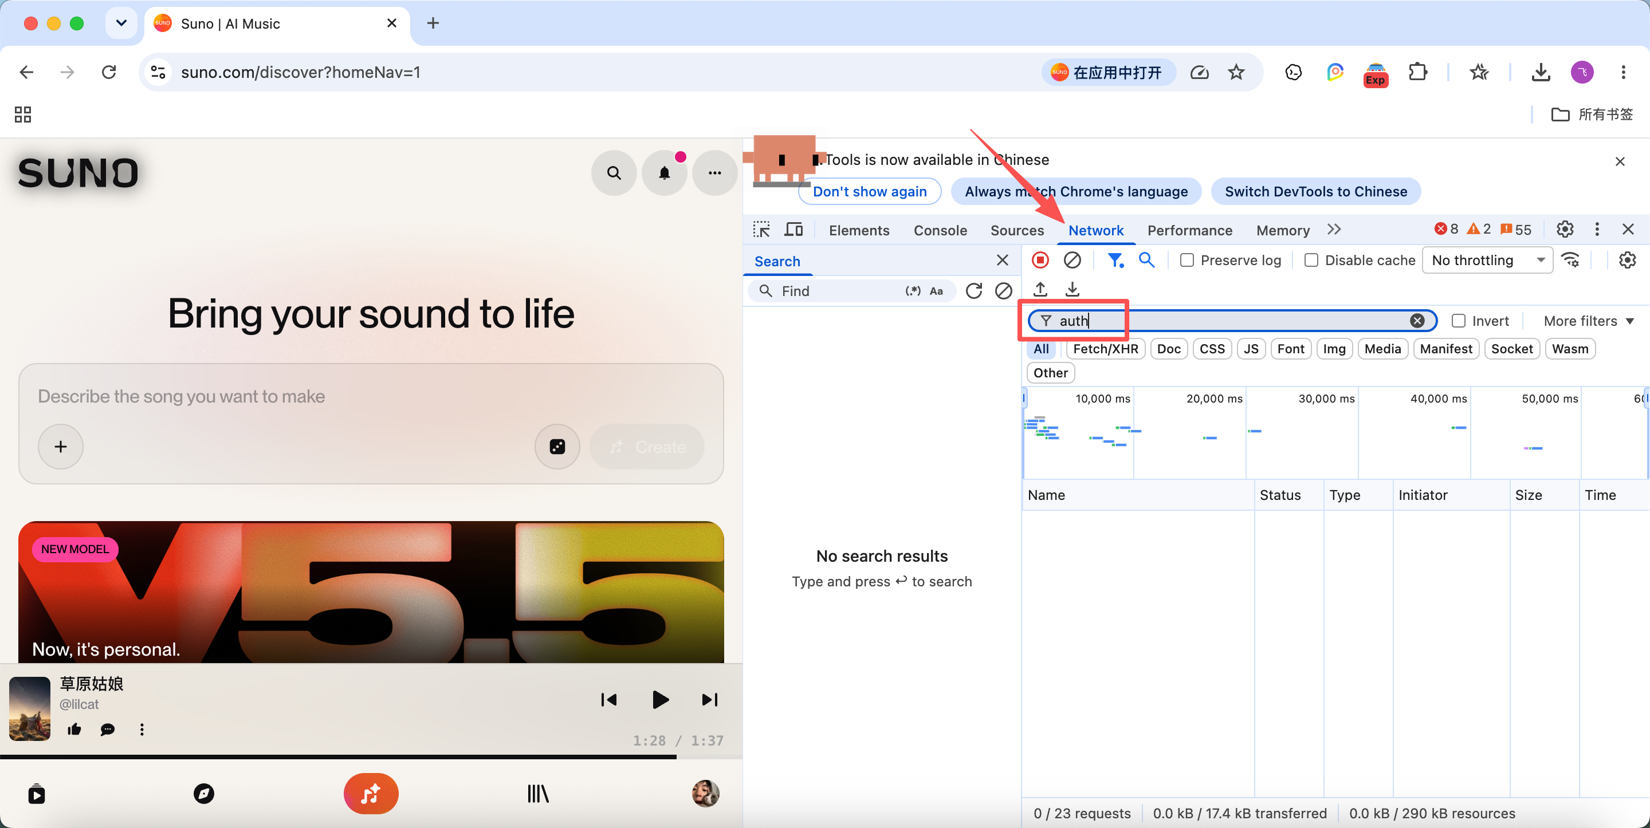Open DevTools settings gear
The image size is (1650, 828).
click(1565, 229)
